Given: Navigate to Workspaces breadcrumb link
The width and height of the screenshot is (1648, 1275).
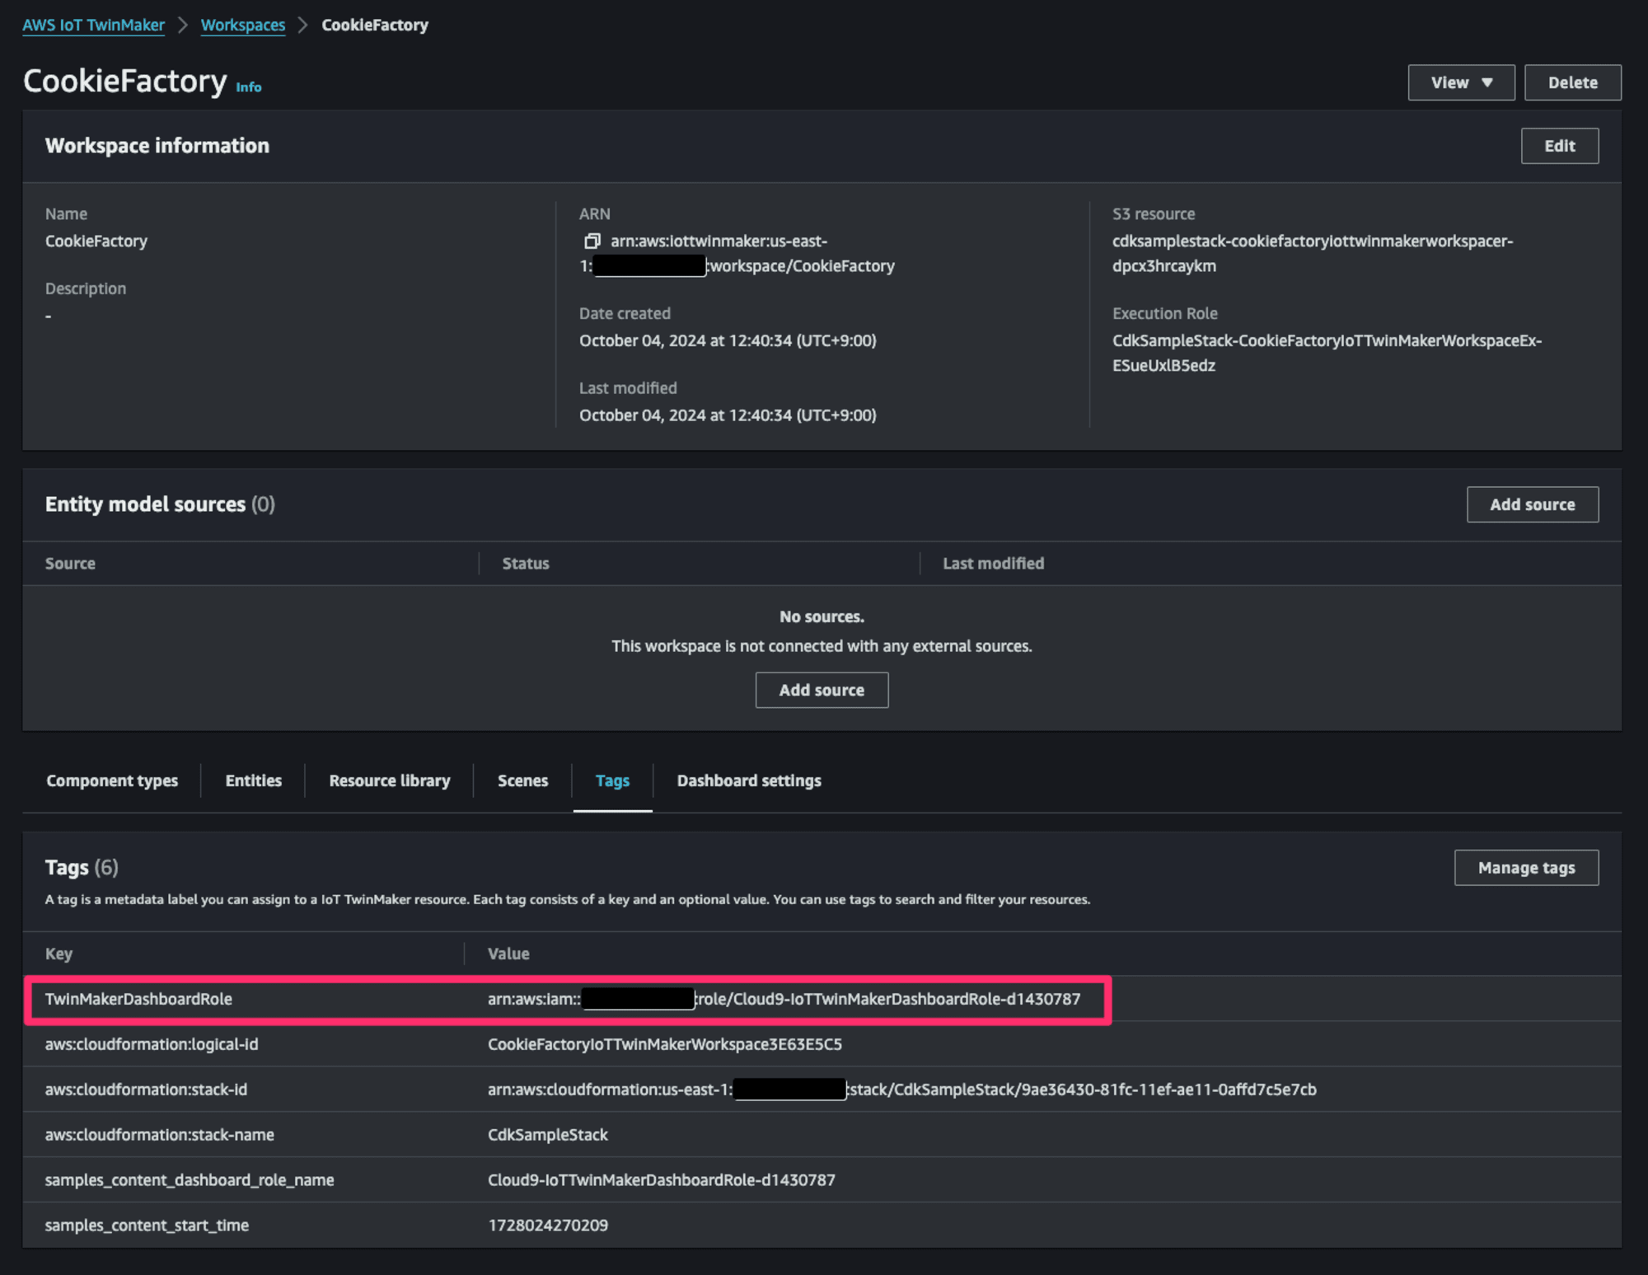Looking at the screenshot, I should (242, 25).
